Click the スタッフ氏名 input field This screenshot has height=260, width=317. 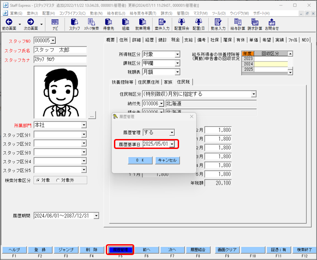[x=60, y=50]
